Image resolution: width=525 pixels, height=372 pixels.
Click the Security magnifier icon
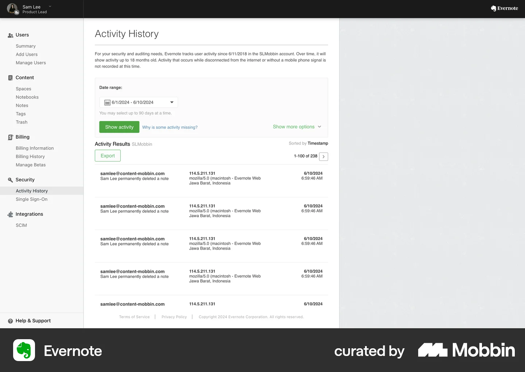tap(11, 180)
